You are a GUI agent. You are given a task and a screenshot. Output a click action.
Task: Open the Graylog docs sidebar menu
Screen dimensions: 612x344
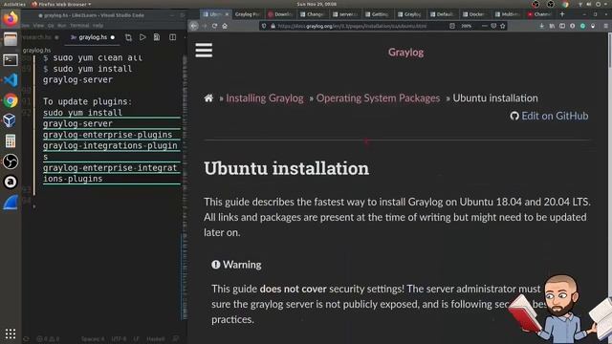pos(204,51)
